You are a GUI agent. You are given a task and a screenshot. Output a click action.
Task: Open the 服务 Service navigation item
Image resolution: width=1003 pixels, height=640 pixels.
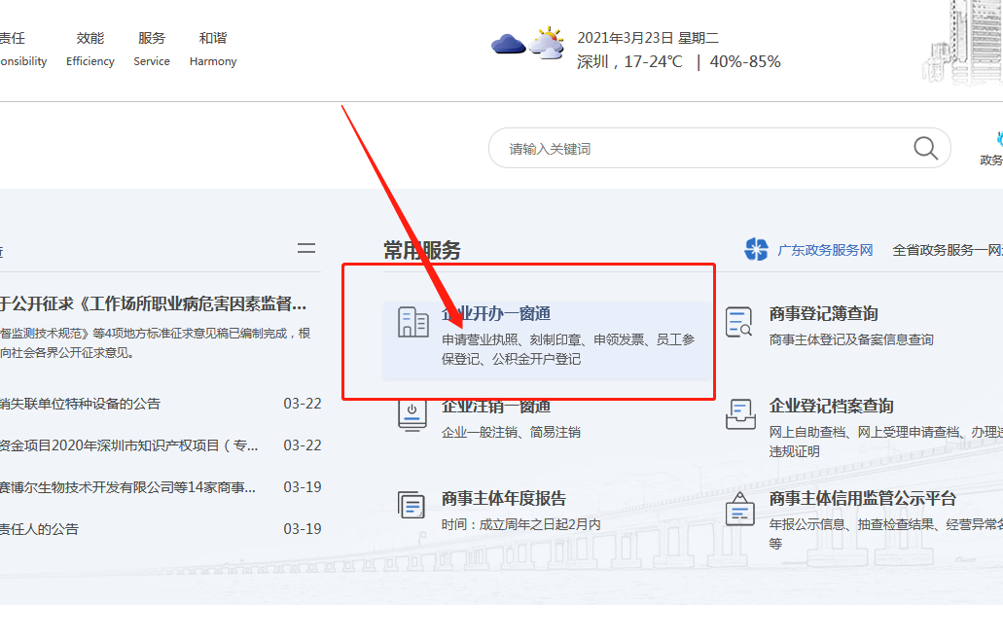[x=152, y=39]
